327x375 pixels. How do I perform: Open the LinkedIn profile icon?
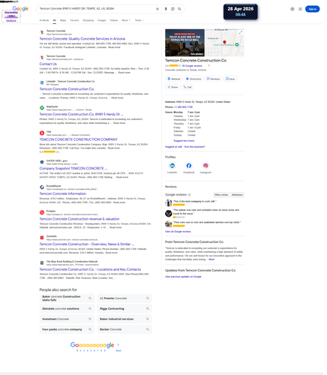click(172, 166)
